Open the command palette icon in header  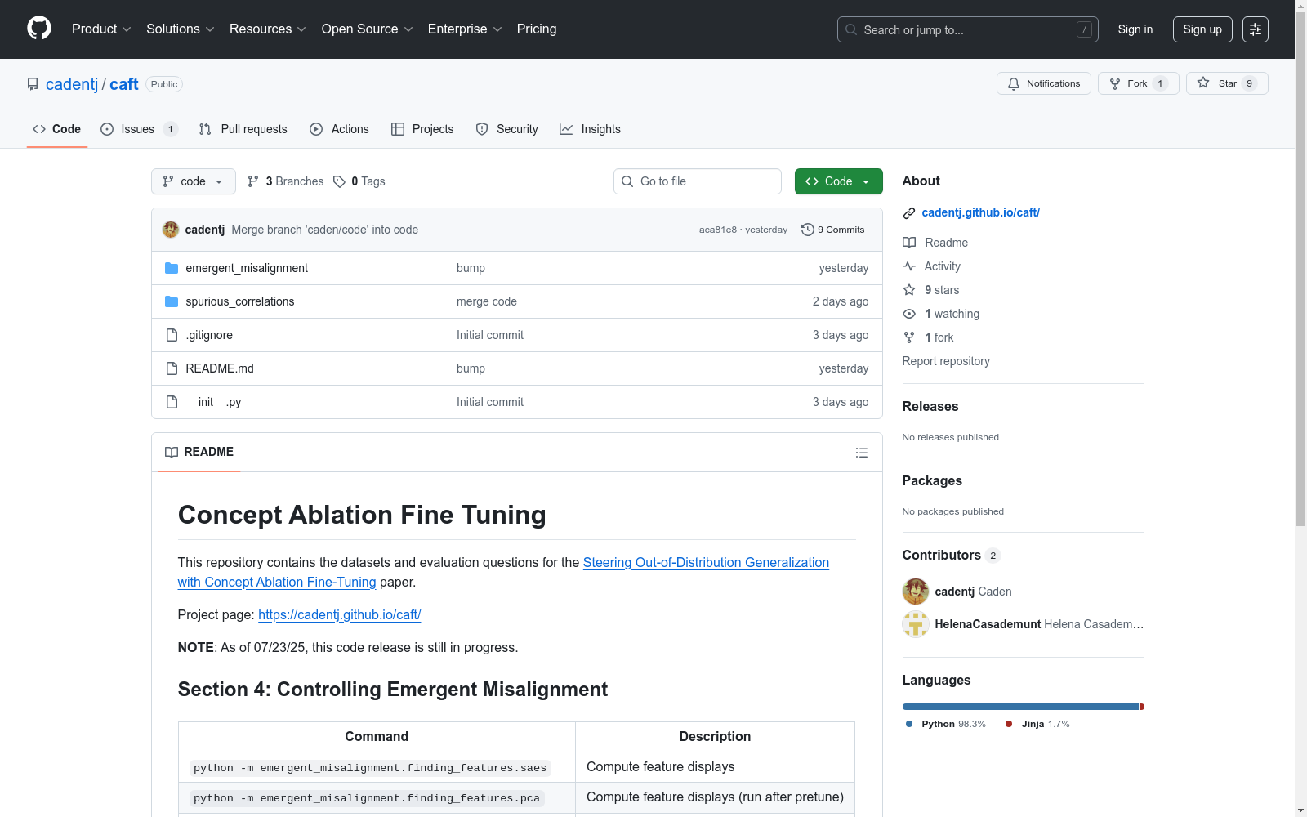coord(1256,29)
